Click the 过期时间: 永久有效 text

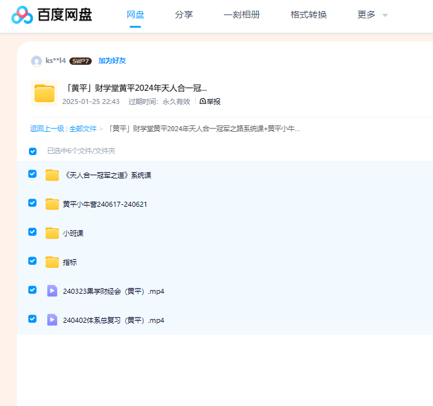[159, 101]
